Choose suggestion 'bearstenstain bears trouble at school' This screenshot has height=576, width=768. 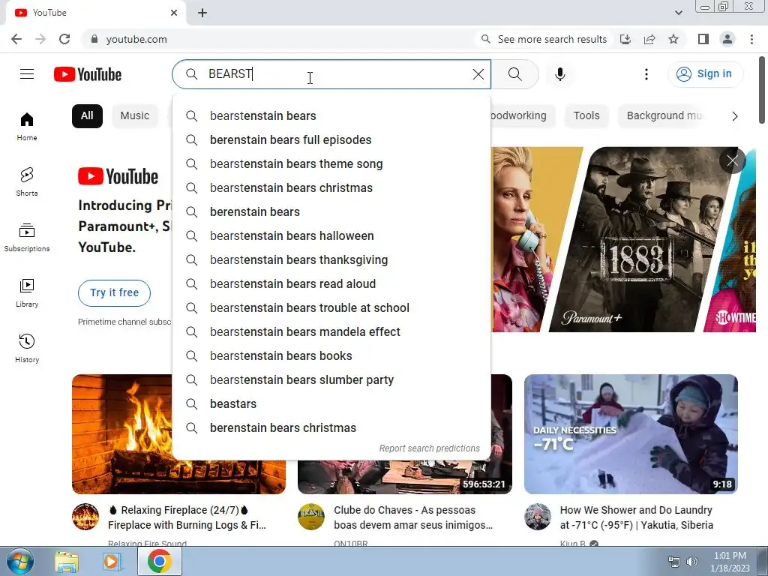coord(331,308)
